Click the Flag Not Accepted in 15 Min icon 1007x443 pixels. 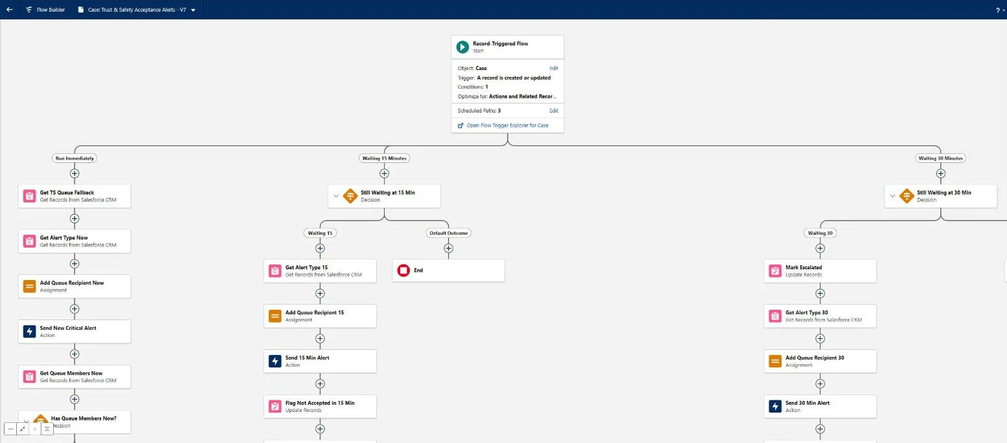[x=275, y=407]
